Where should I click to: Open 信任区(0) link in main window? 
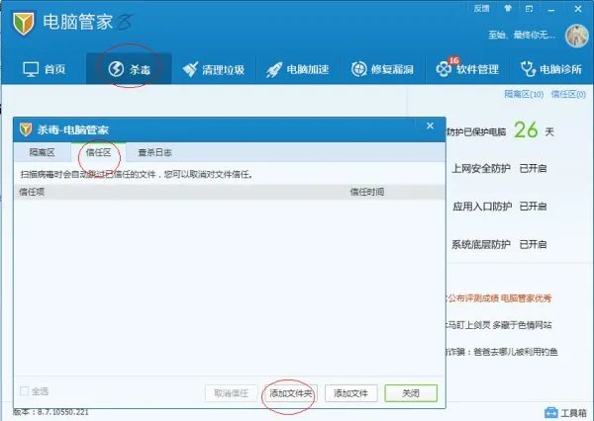(x=568, y=94)
